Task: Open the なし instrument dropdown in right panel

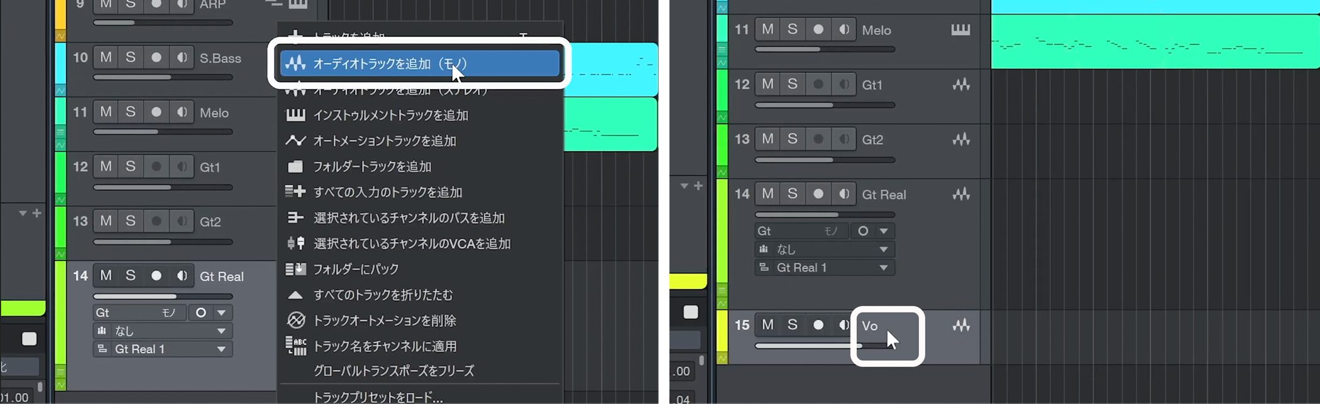Action: pos(883,249)
